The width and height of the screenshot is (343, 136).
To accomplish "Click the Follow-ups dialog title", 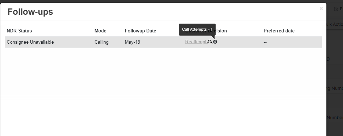I will 30,12.
